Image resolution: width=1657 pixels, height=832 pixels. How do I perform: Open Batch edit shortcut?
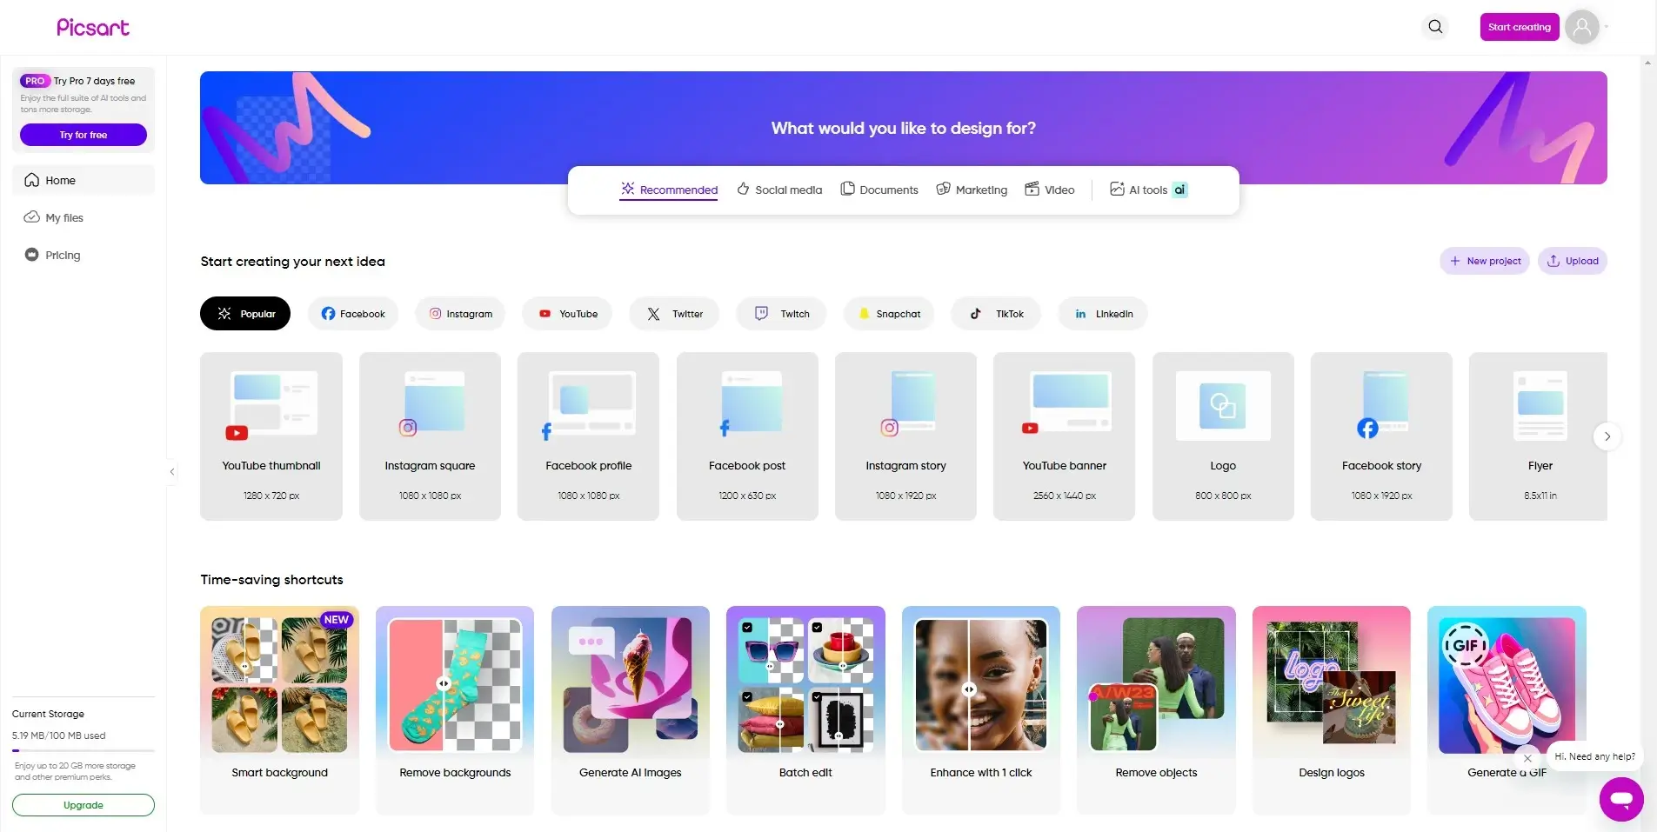coord(805,710)
